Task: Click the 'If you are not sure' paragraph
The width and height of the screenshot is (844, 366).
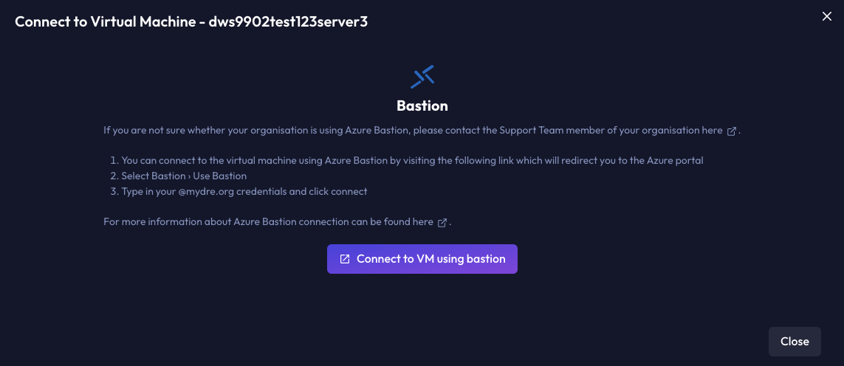Action: click(x=422, y=131)
